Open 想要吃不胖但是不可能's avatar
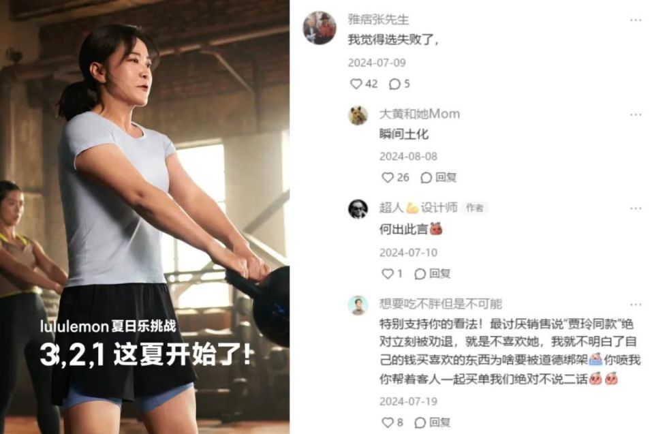 (x=358, y=305)
